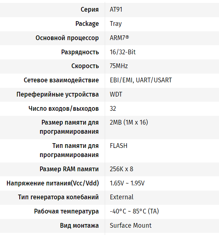Image resolution: width=219 pixels, height=235 pixels.
Task: Click the AT91 series value
Action: [116, 9]
